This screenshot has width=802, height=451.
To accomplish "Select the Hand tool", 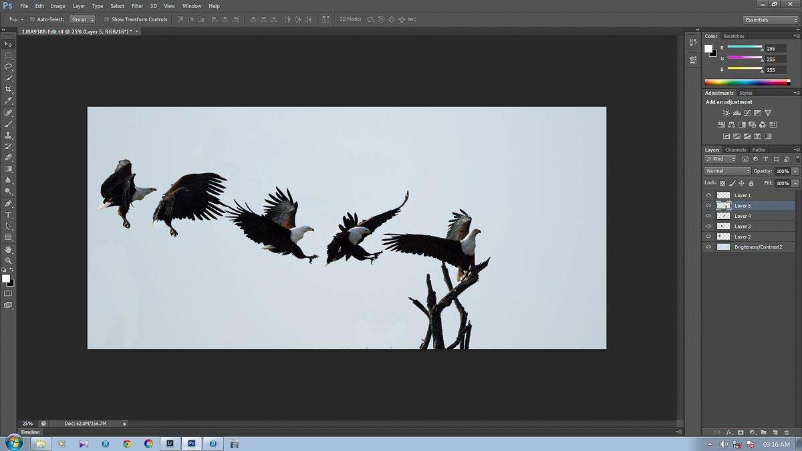I will pos(9,250).
